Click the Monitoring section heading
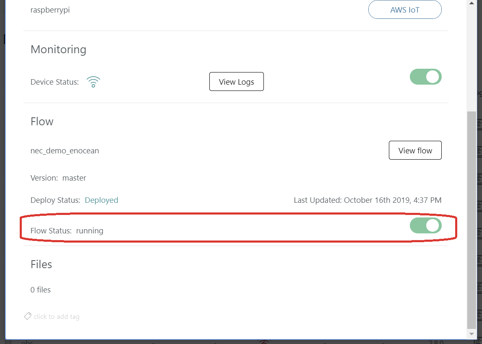Screen dimensions: 482x344 [x=58, y=49]
